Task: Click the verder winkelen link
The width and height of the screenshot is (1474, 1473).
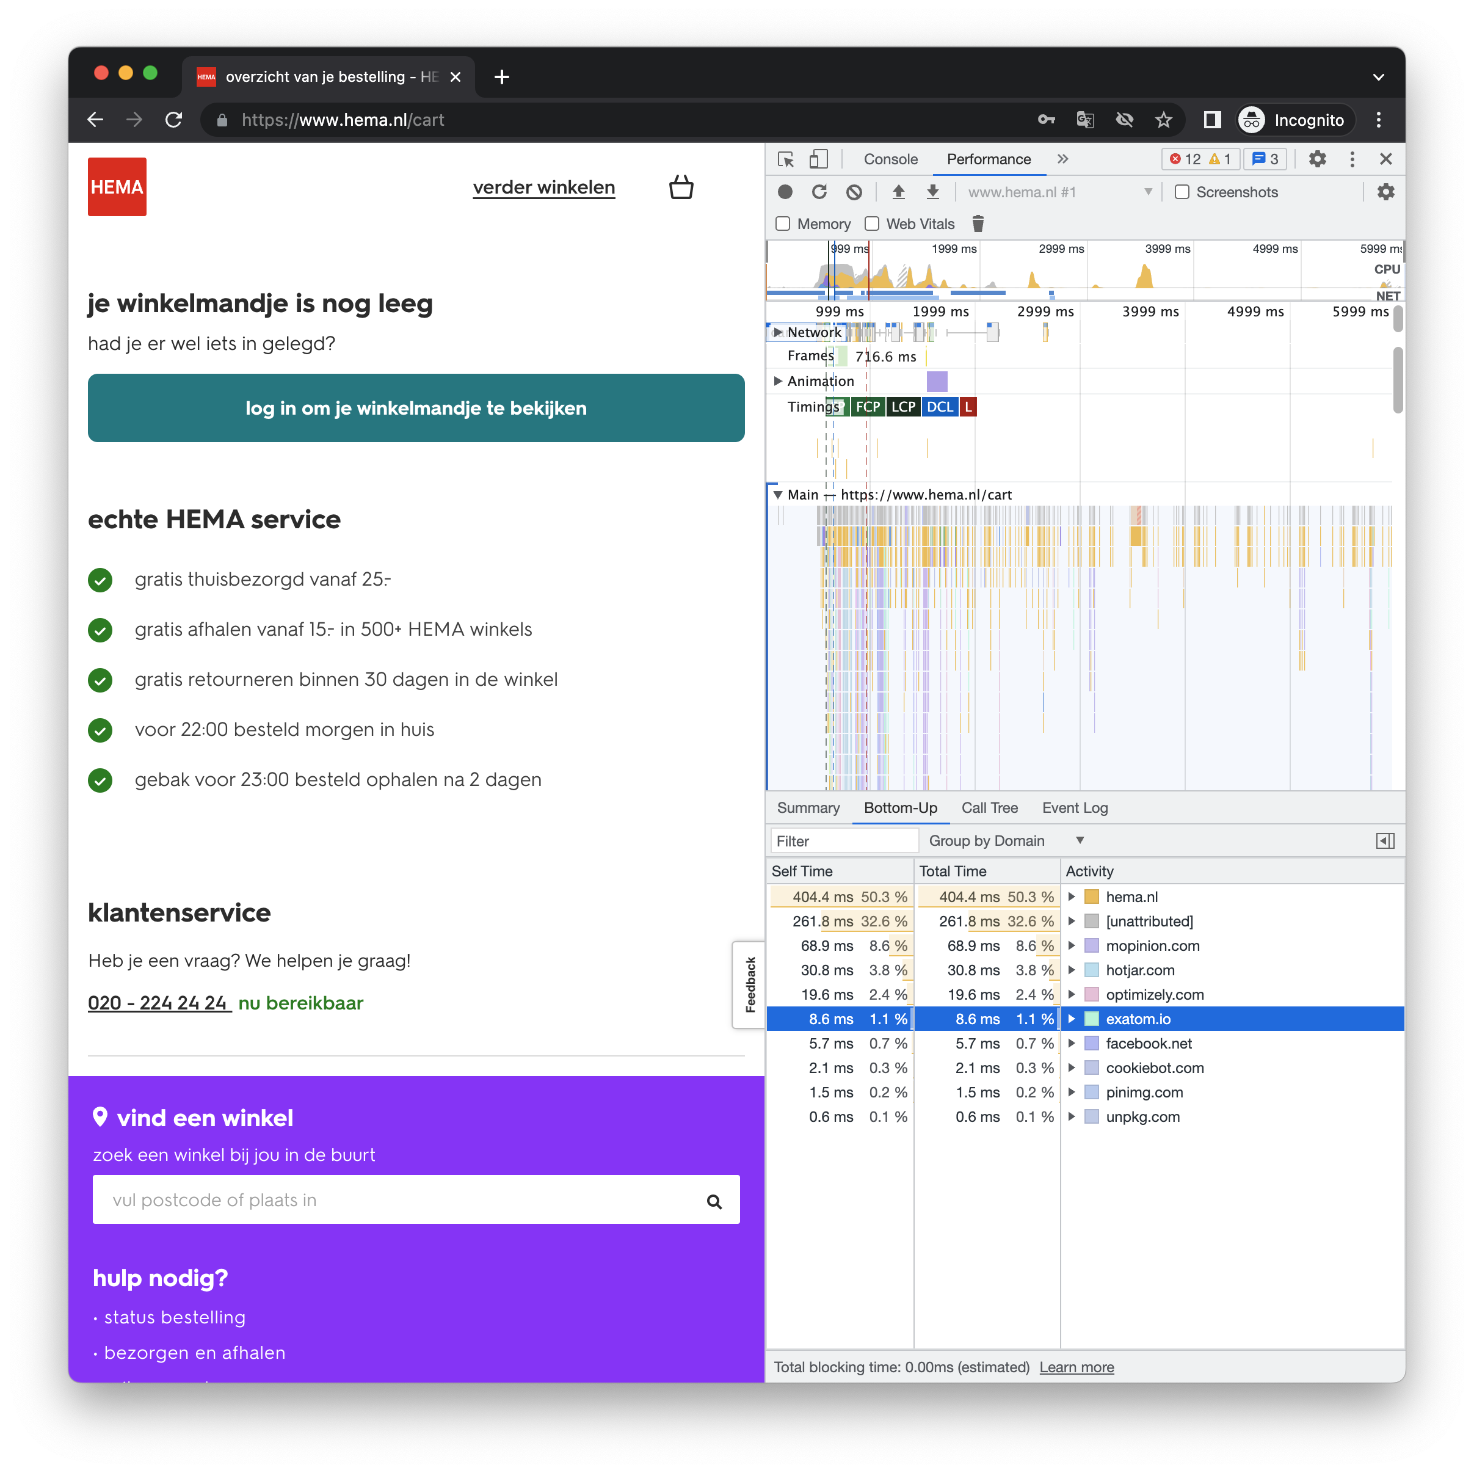Action: (x=543, y=187)
